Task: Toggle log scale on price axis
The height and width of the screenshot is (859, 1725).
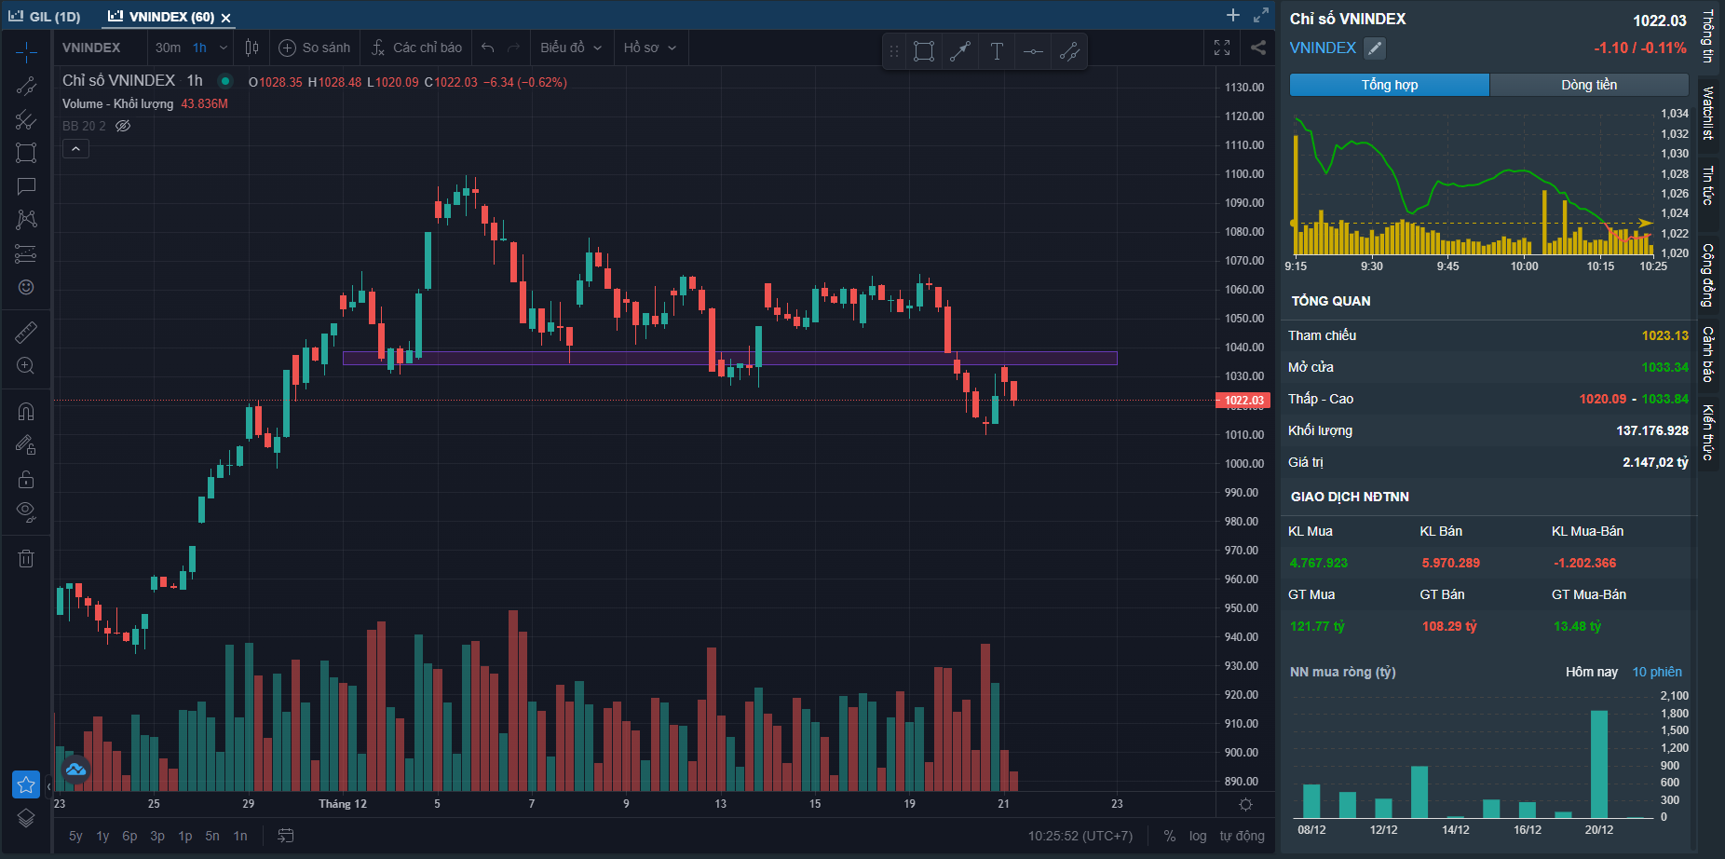Action: (x=1198, y=836)
